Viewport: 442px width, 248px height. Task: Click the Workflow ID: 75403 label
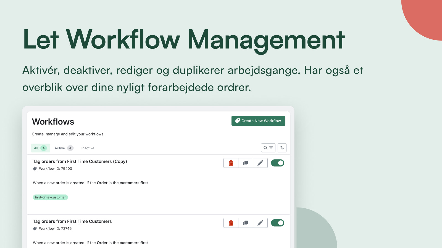click(56, 169)
